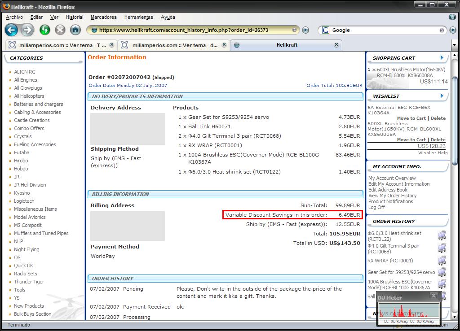This screenshot has height=331, width=460.
Task: Switch to the first miliamperios.com tab
Action: (61, 45)
